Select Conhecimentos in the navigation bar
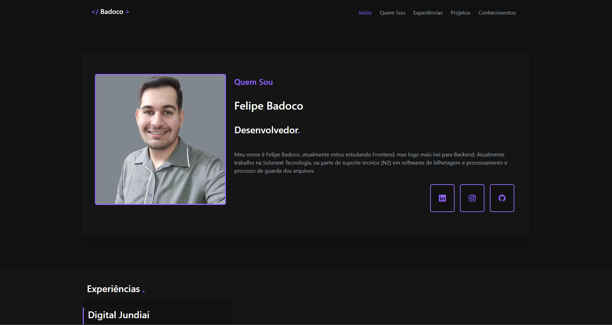The height and width of the screenshot is (325, 612). [497, 13]
